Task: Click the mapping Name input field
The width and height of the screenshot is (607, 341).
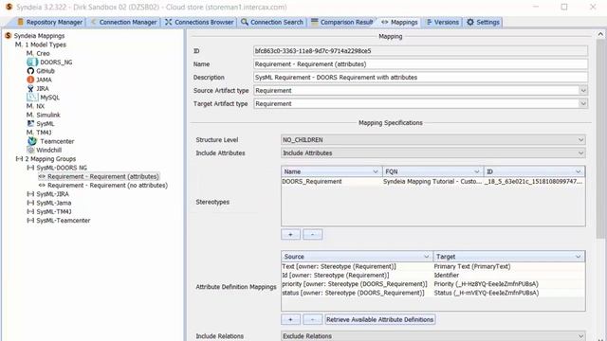Action: 421,64
